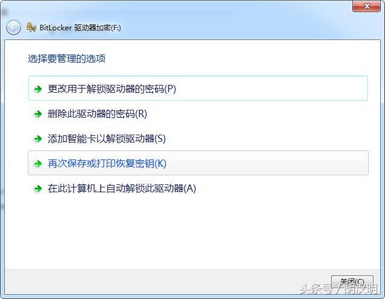Choose 删除此驱动器的密码(R) option
385x299 pixels.
[198, 113]
